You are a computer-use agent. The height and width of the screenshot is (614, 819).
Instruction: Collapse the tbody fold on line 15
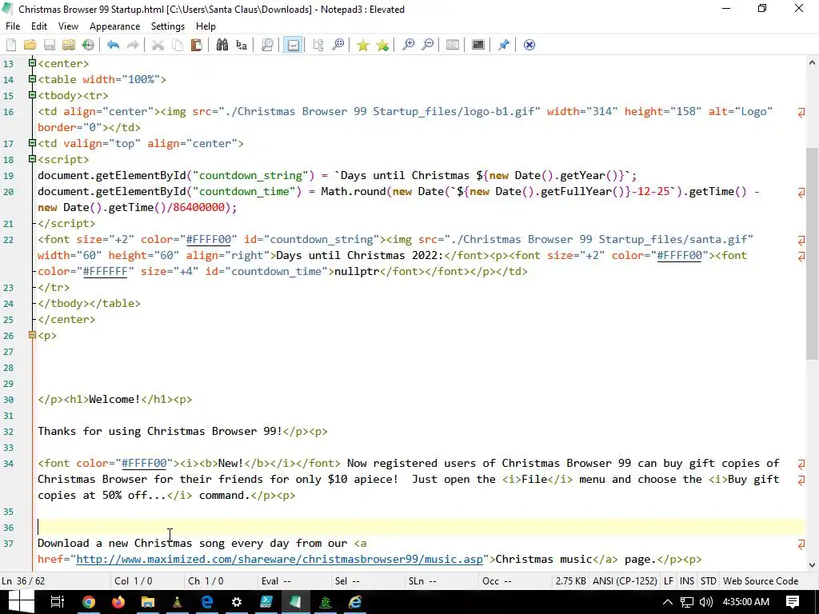coord(32,95)
